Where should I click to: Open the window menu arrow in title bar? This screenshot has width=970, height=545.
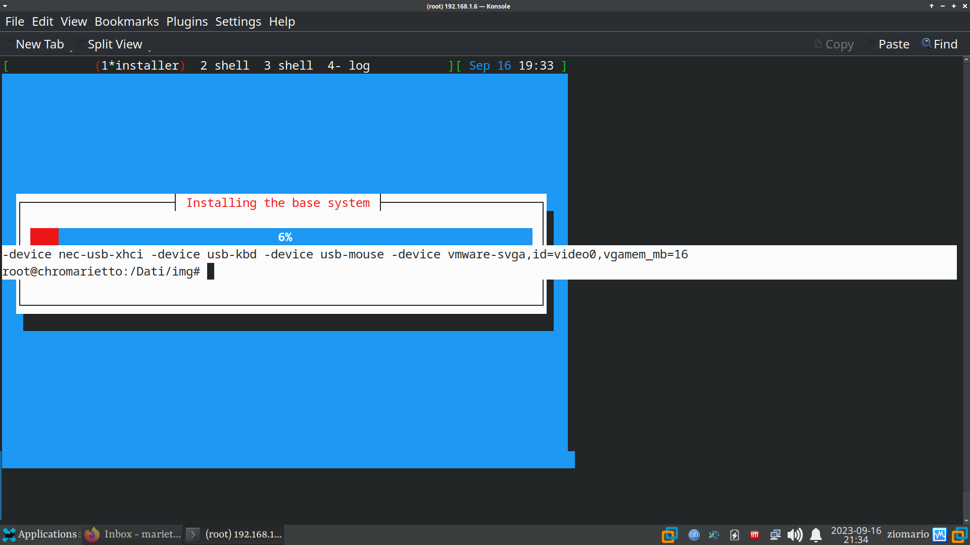pyautogui.click(x=5, y=6)
